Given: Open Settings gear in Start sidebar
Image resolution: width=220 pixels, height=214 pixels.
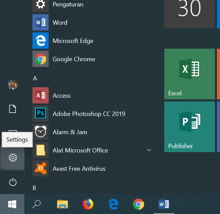Looking at the screenshot, I should 13,158.
